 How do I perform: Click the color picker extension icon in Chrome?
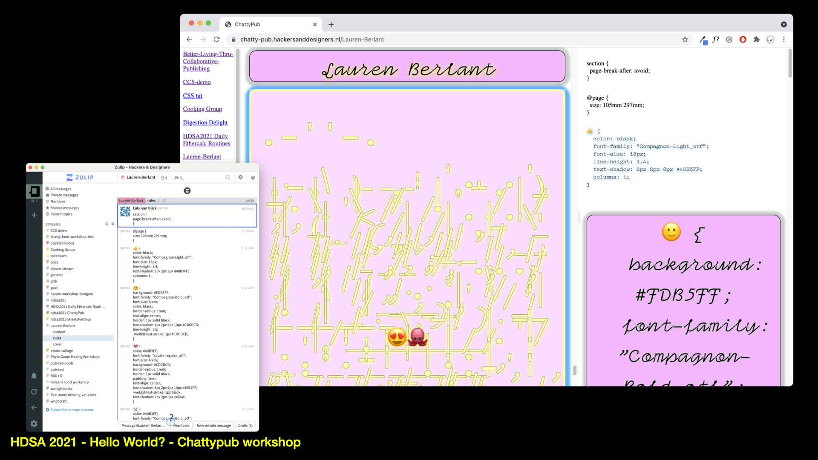(703, 40)
